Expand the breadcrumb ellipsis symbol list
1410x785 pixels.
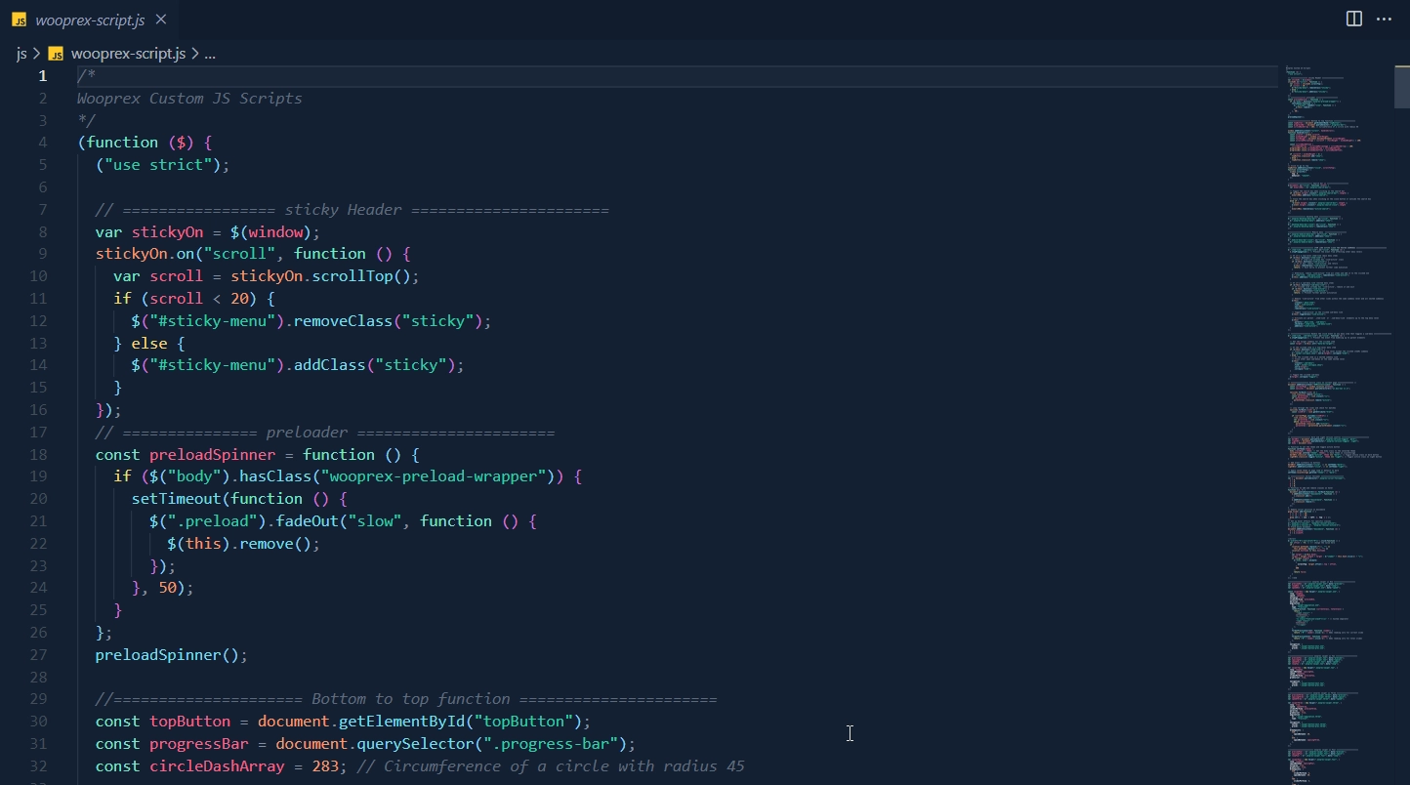[209, 54]
